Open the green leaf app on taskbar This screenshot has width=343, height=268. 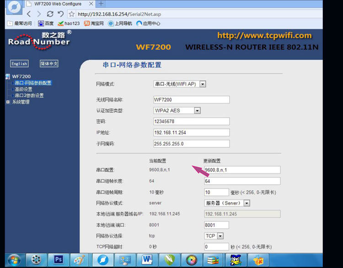(169, 260)
